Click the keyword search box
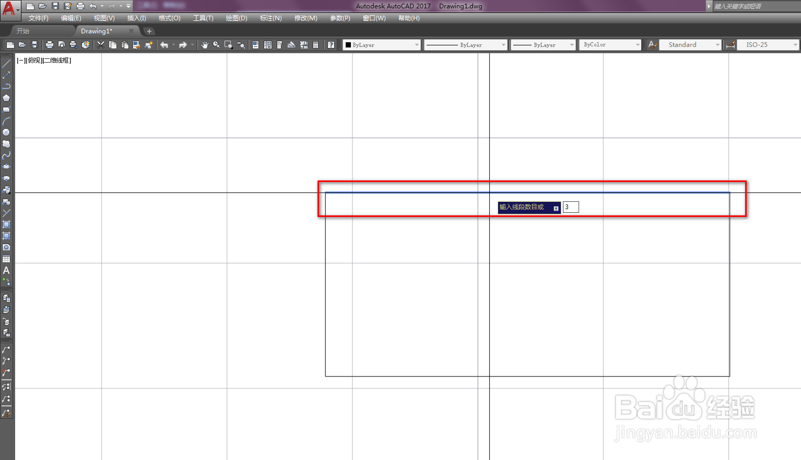 (757, 6)
